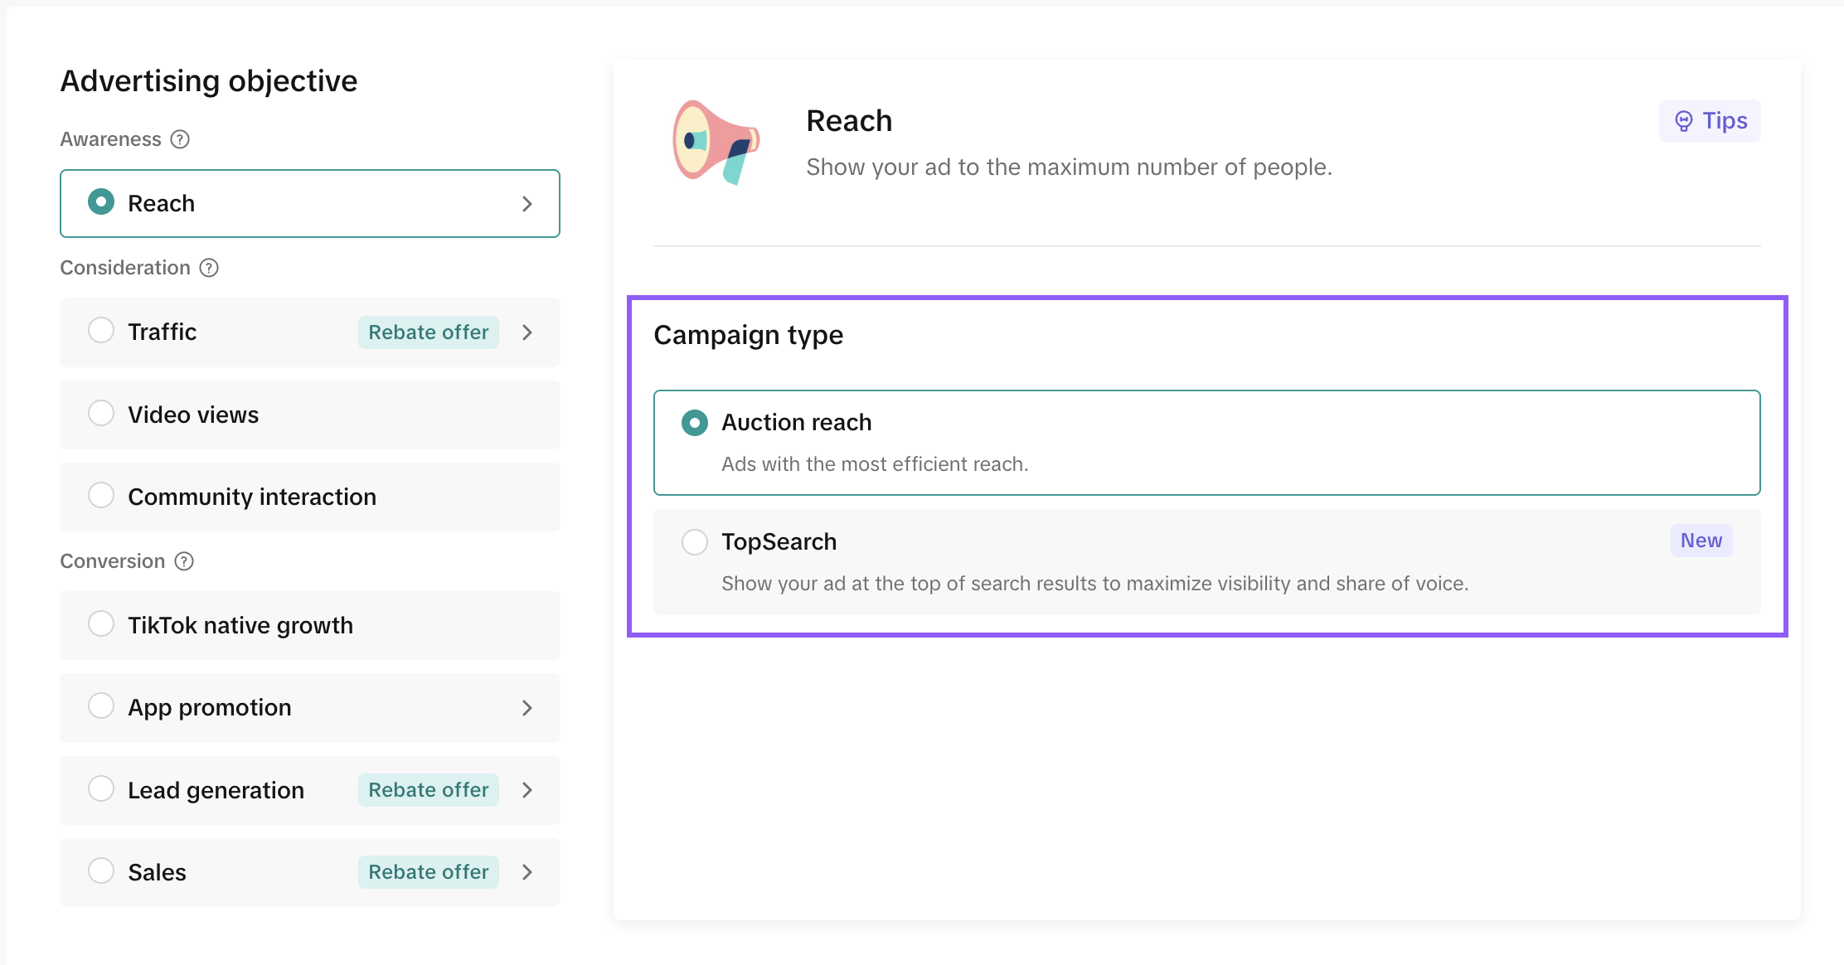Expand the Traffic objective chevron

point(527,332)
